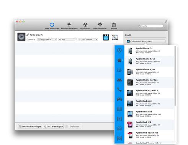Click the iPhone 5s device thumbnail
188x145 pixels.
click(x=130, y=51)
